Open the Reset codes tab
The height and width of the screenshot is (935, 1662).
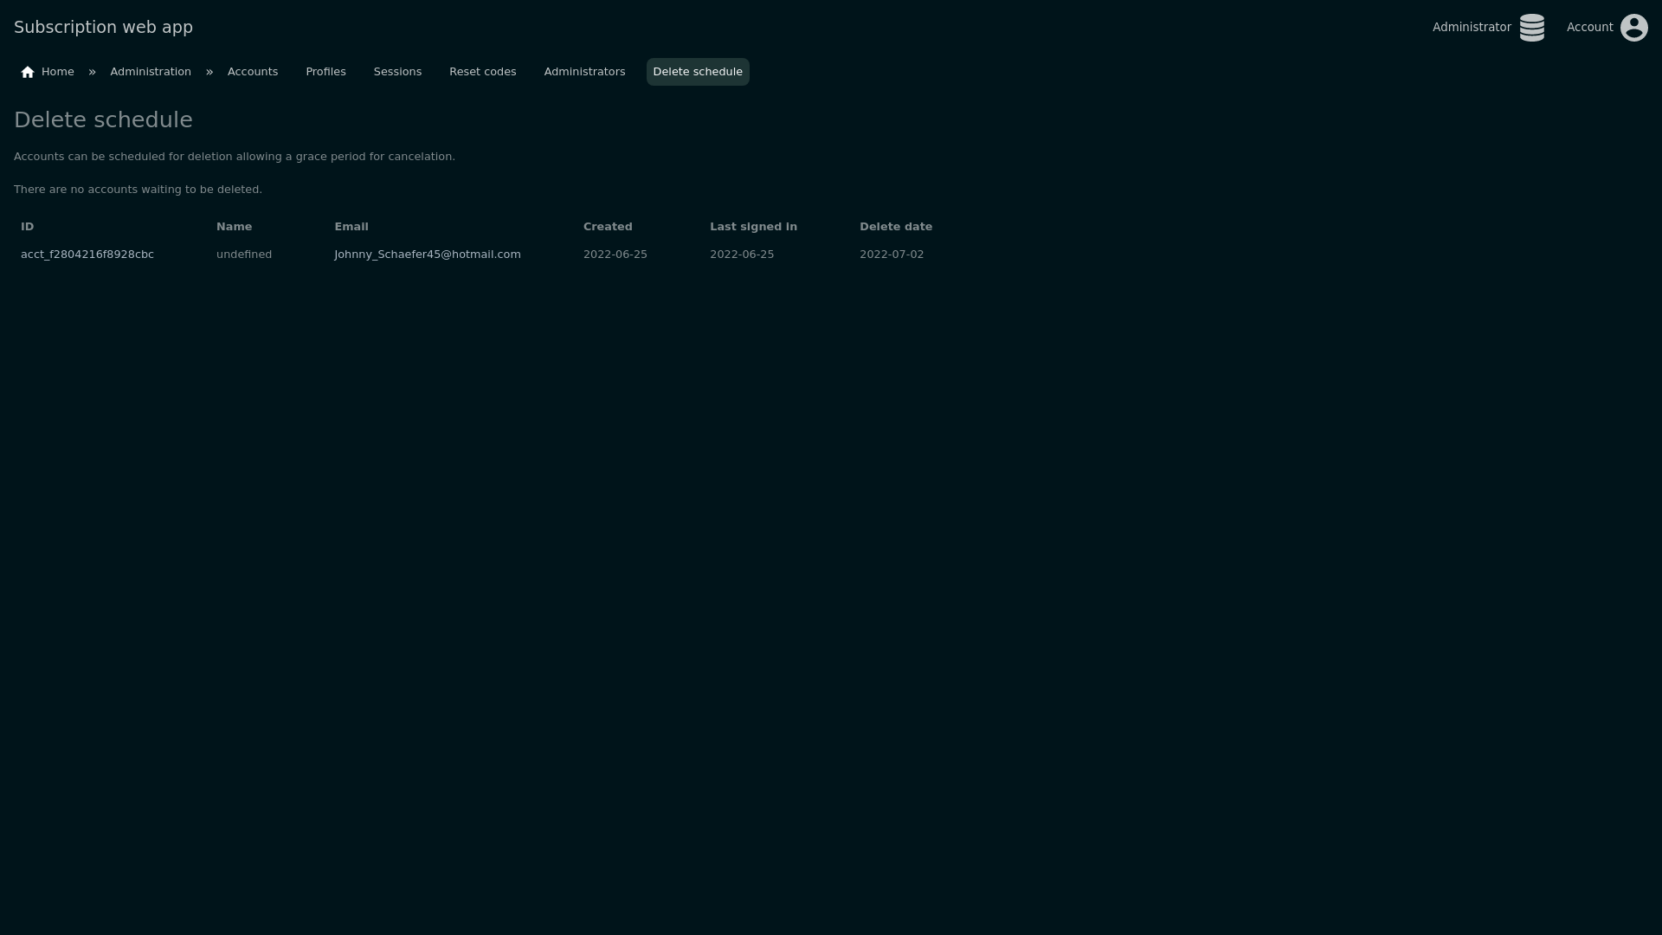(x=482, y=72)
